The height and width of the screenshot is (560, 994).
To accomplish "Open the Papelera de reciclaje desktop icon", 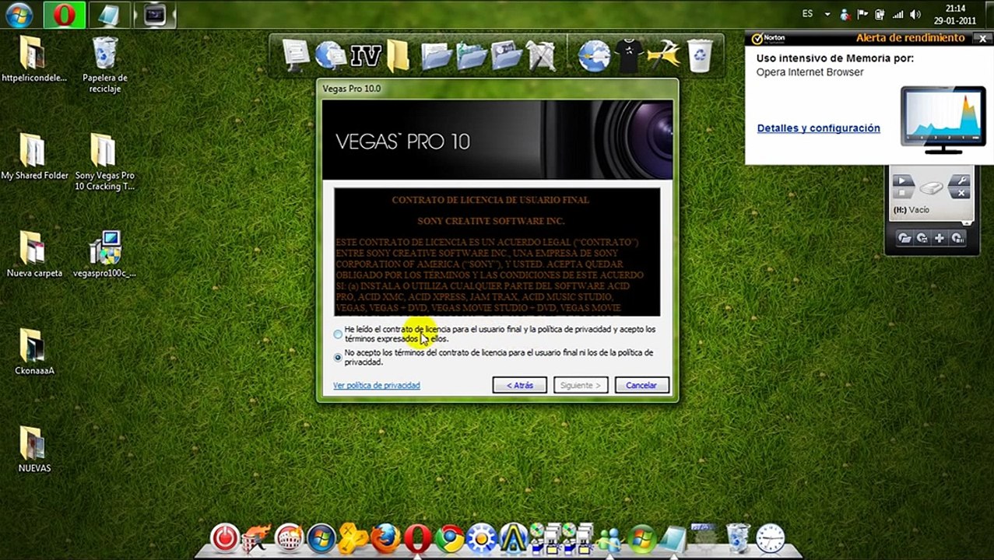I will coord(105,64).
